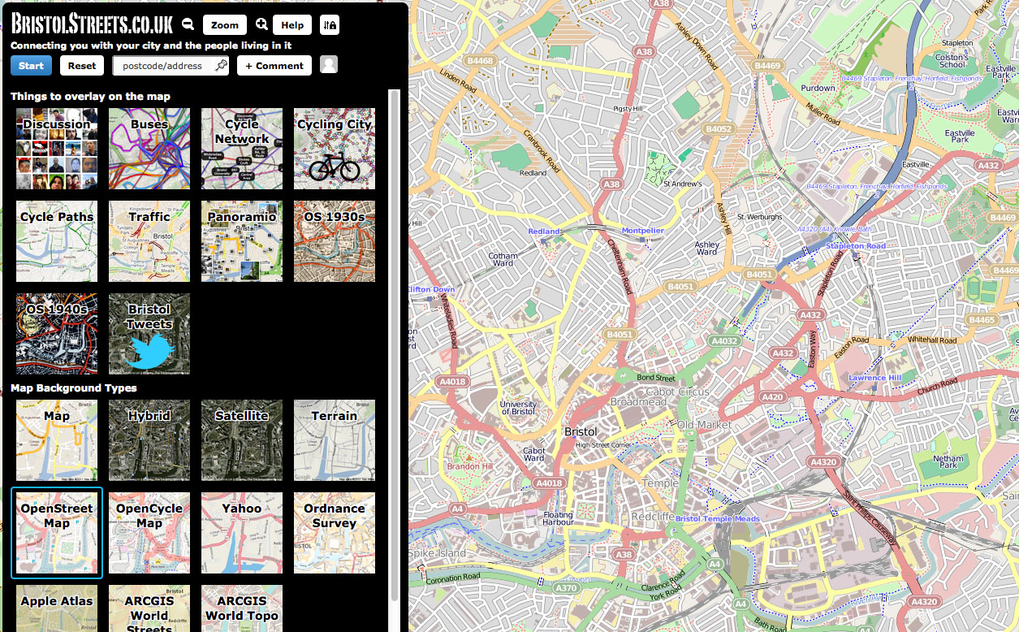Image resolution: width=1019 pixels, height=632 pixels.
Task: Click the zoom in magnifier icon
Action: [x=261, y=25]
